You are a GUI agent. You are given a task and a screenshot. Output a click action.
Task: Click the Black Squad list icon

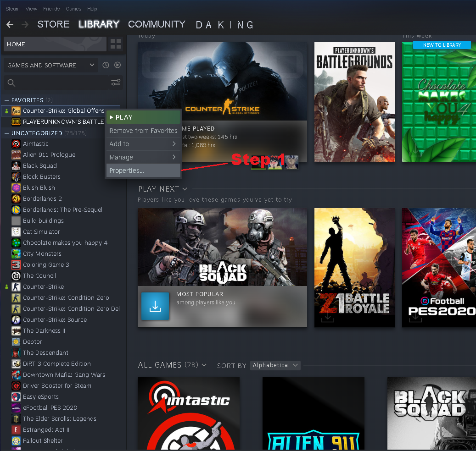point(16,166)
